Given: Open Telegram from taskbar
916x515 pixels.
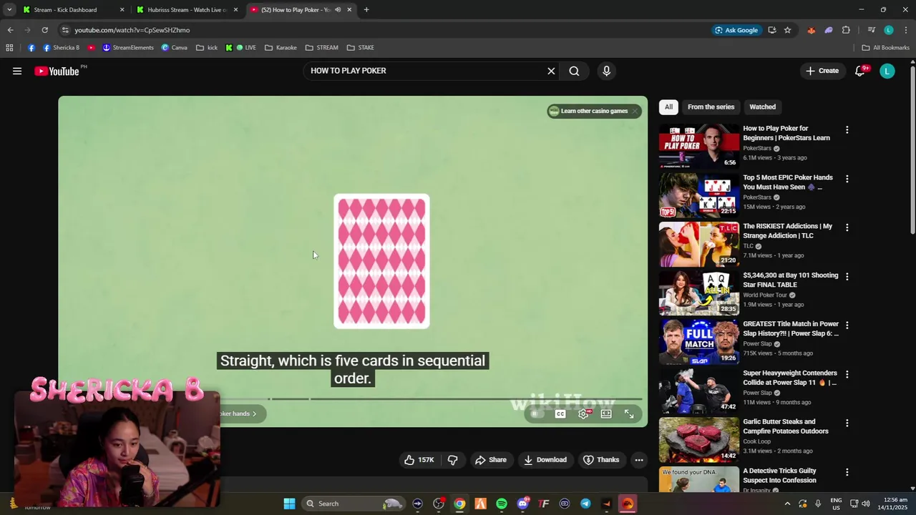Looking at the screenshot, I should [585, 504].
